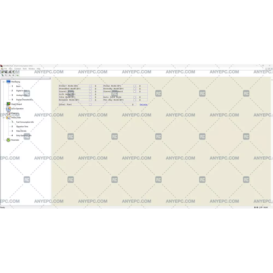Select Daily Operation Info tree item
273x273 pixels.
click(x=24, y=135)
